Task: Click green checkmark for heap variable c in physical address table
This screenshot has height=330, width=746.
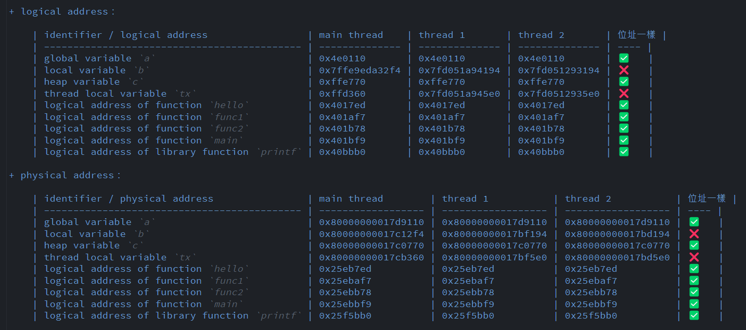Action: click(x=694, y=245)
